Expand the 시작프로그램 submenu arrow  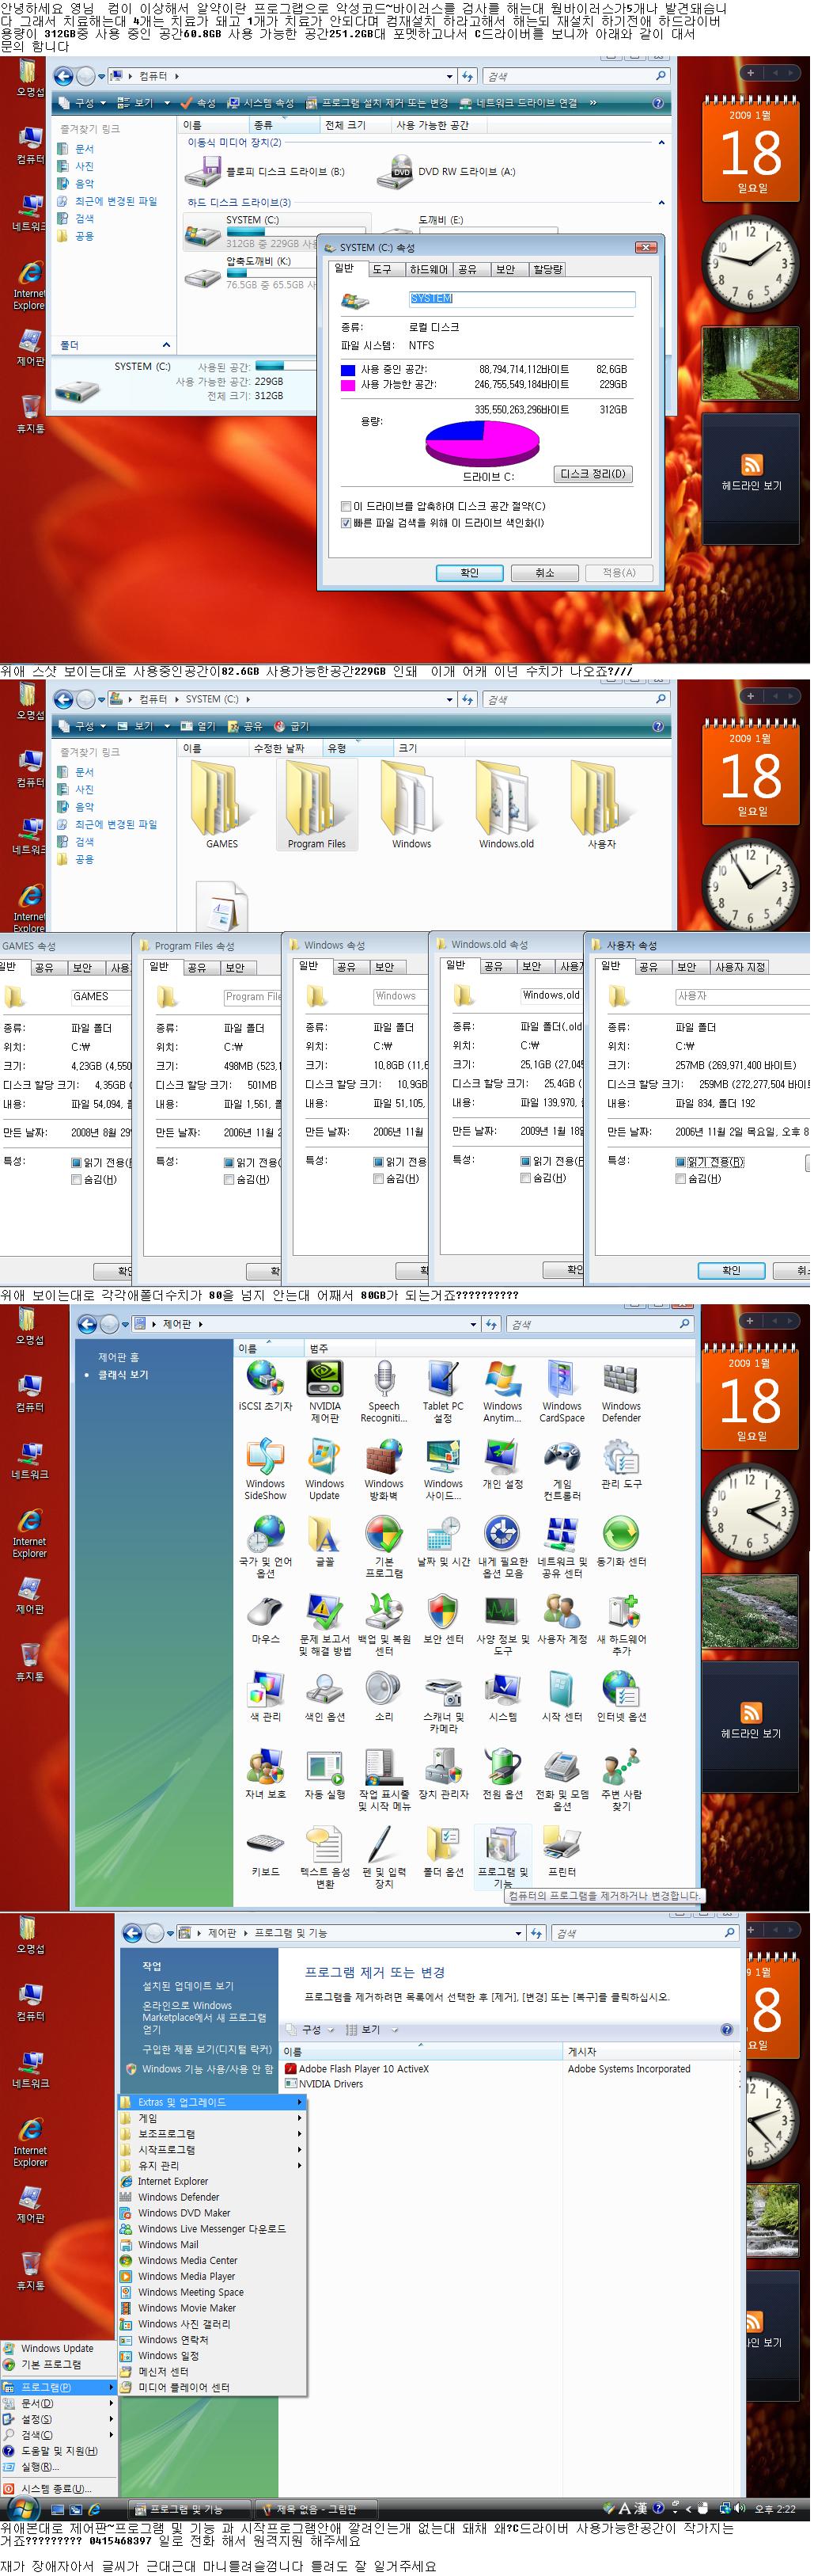click(300, 2150)
